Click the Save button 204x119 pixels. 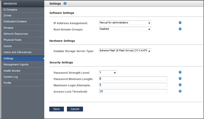click(x=57, y=109)
